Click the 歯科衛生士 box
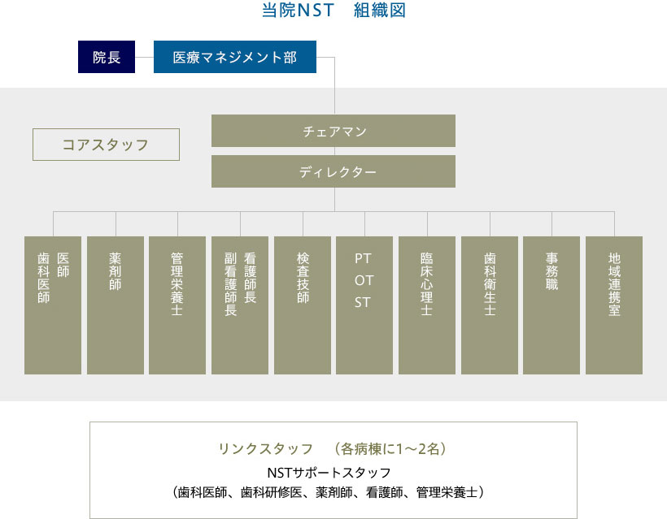667x519 pixels. (490, 305)
